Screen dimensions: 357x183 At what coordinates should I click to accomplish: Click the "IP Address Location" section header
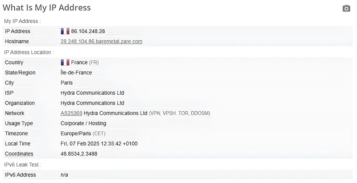point(29,52)
